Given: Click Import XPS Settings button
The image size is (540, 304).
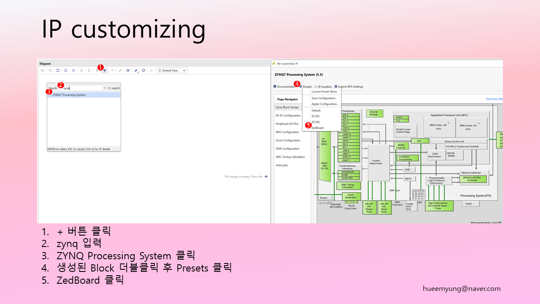Looking at the screenshot, I should tap(349, 87).
